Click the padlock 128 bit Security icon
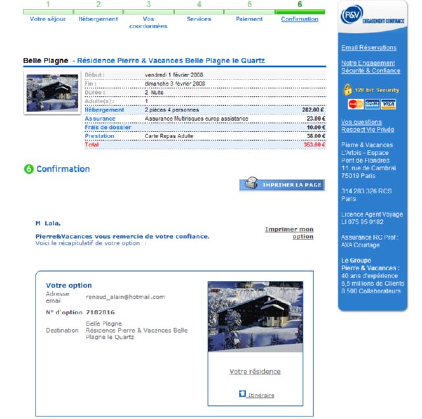This screenshot has height=419, width=422. pos(348,89)
